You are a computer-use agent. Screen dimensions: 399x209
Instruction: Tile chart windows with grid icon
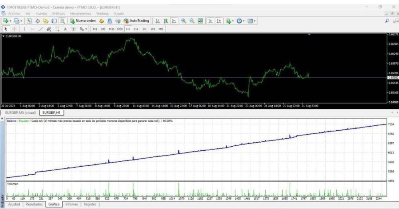coord(200,21)
